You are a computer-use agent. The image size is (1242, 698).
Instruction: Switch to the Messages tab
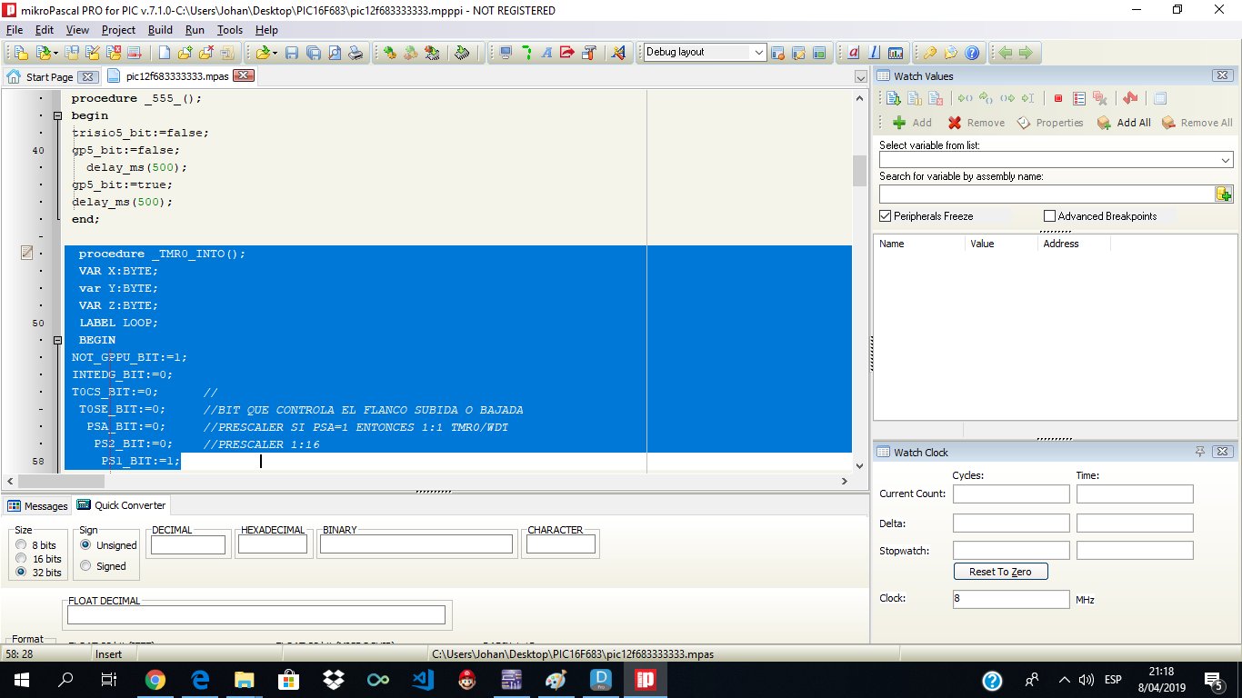[x=38, y=506]
